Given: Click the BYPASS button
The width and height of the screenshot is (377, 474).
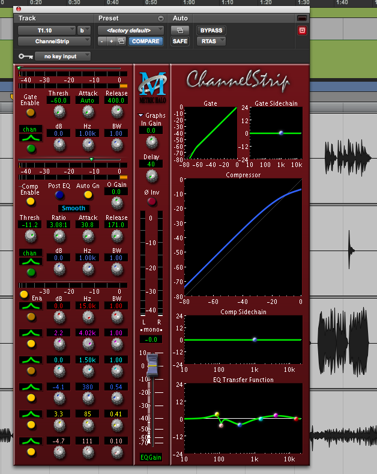Looking at the screenshot, I should pyautogui.click(x=211, y=31).
